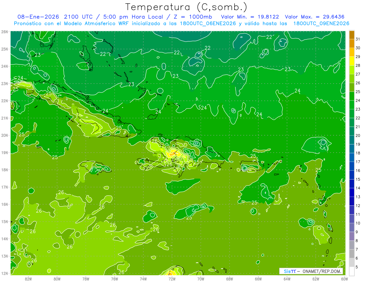Click the colorbar label "27"

point(358,74)
